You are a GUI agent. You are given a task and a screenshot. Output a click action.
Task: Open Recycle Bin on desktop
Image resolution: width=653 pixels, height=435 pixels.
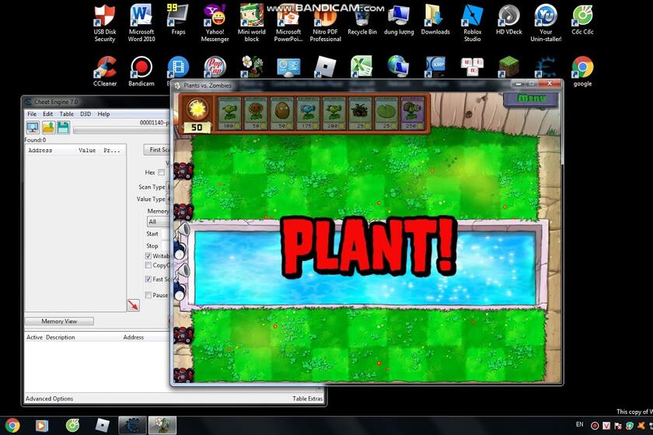click(362, 19)
